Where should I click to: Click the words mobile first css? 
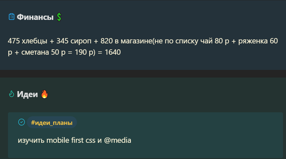pyautogui.click(x=71, y=140)
